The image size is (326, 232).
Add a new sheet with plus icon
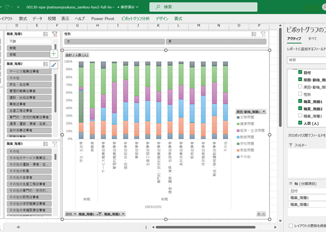tap(18, 227)
